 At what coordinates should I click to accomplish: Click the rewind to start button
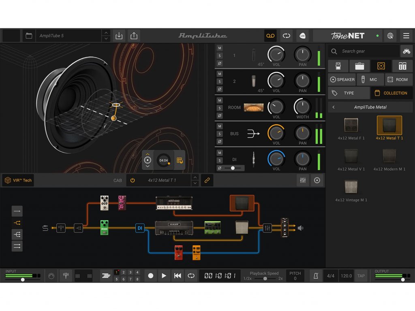pos(178,276)
